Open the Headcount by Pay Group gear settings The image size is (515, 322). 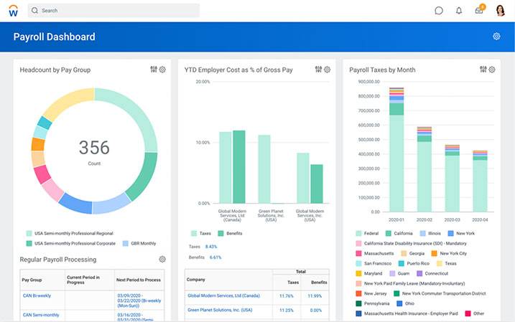[x=162, y=70]
